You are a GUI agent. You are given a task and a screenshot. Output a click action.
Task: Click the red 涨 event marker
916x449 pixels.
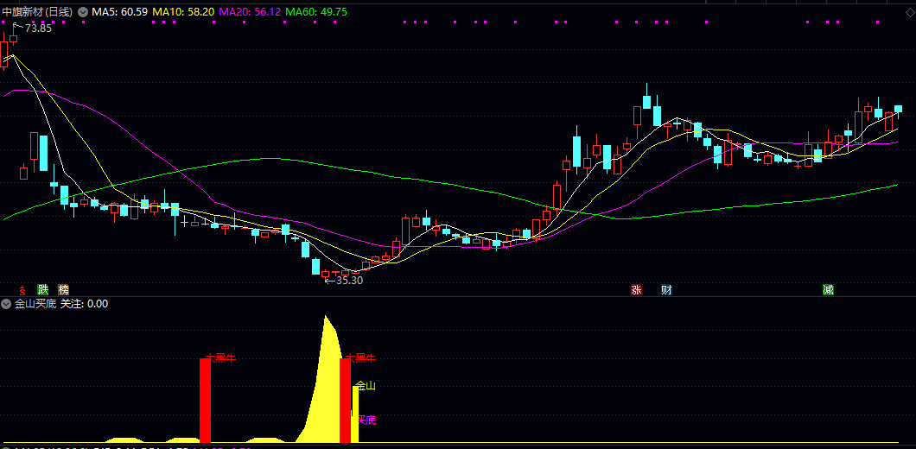tap(637, 289)
